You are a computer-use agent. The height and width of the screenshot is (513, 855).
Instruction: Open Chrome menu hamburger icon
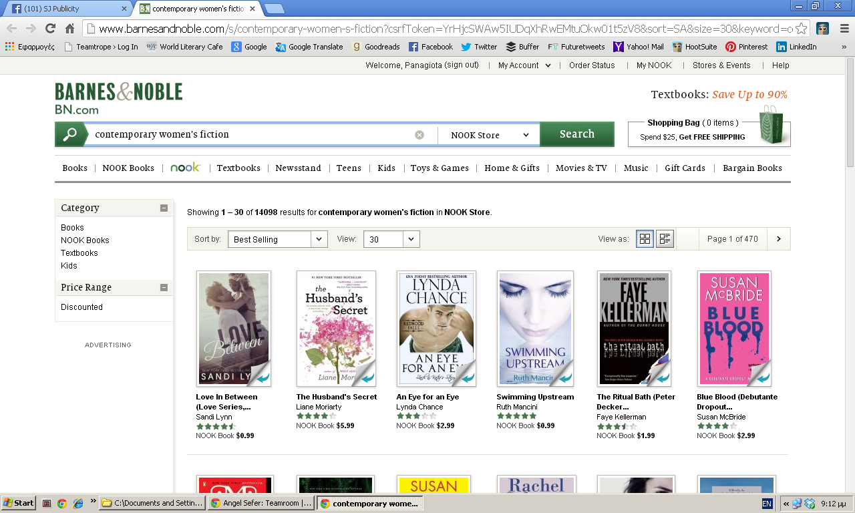(x=843, y=28)
